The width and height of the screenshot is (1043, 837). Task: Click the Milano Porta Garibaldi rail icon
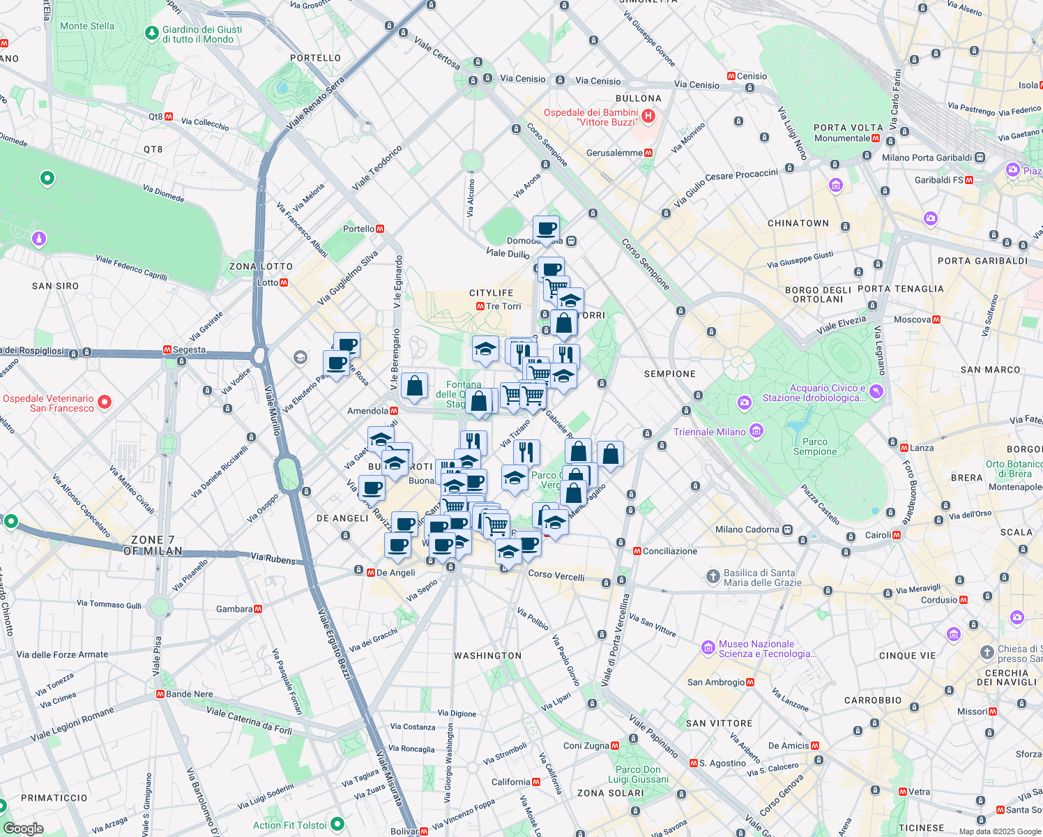(x=980, y=158)
